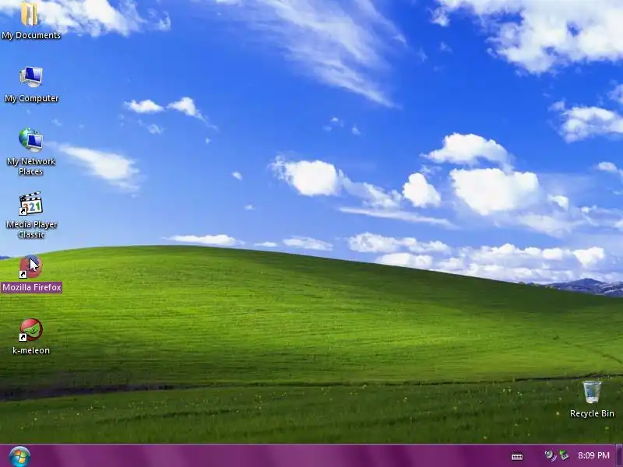Select the k-meleon browser shortcut icon
This screenshot has height=467, width=623.
click(x=31, y=330)
